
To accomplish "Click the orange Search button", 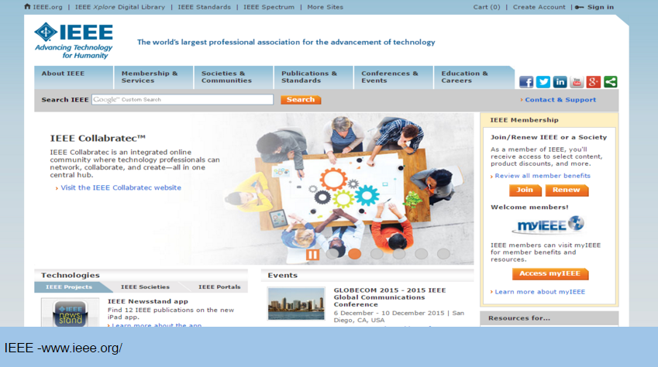I will click(x=301, y=99).
